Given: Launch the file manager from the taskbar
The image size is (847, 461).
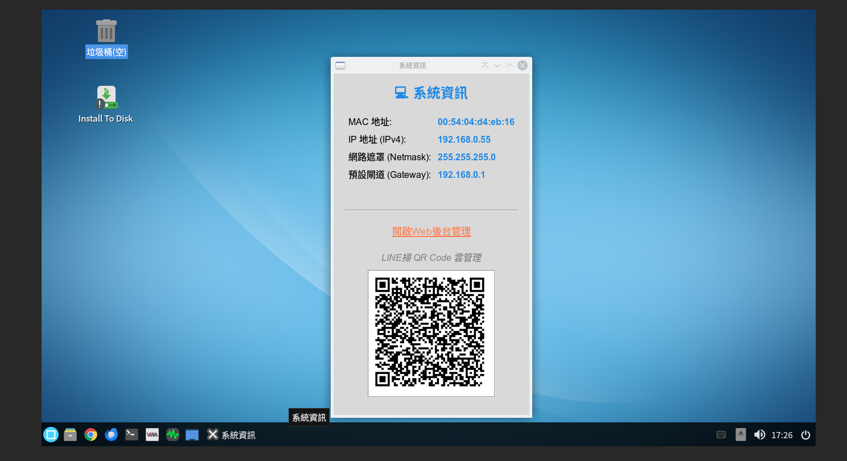Looking at the screenshot, I should [71, 435].
